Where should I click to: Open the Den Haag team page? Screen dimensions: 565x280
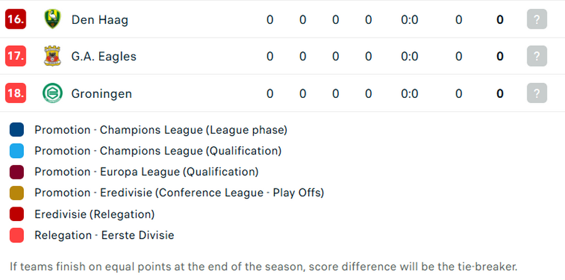pyautogui.click(x=100, y=20)
